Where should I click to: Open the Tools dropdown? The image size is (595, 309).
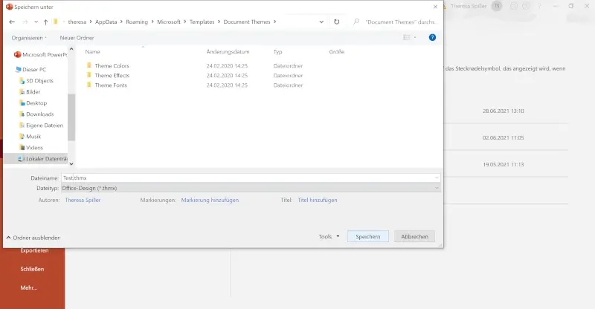pos(329,236)
